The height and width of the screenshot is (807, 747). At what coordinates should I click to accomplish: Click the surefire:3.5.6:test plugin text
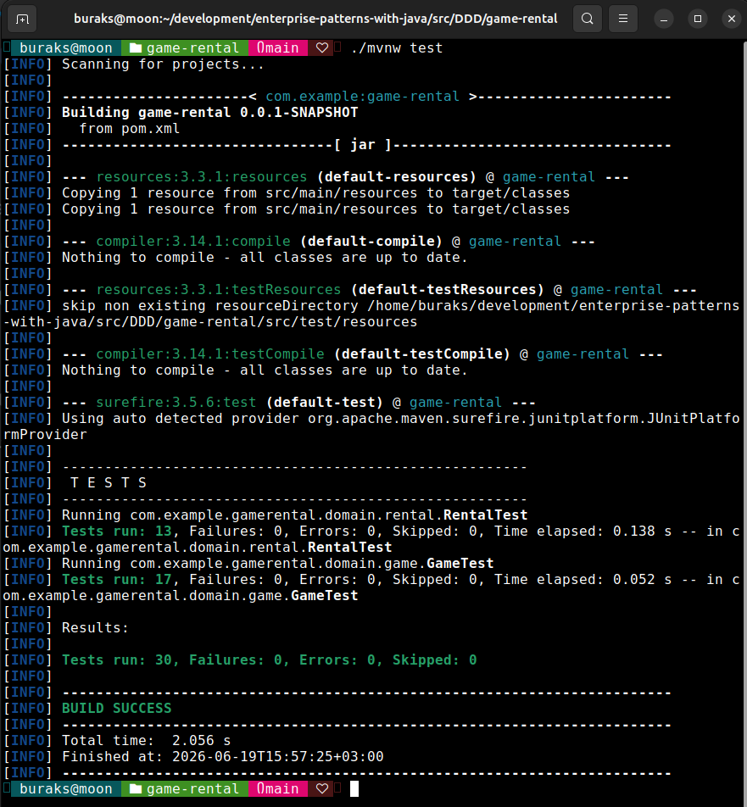176,402
